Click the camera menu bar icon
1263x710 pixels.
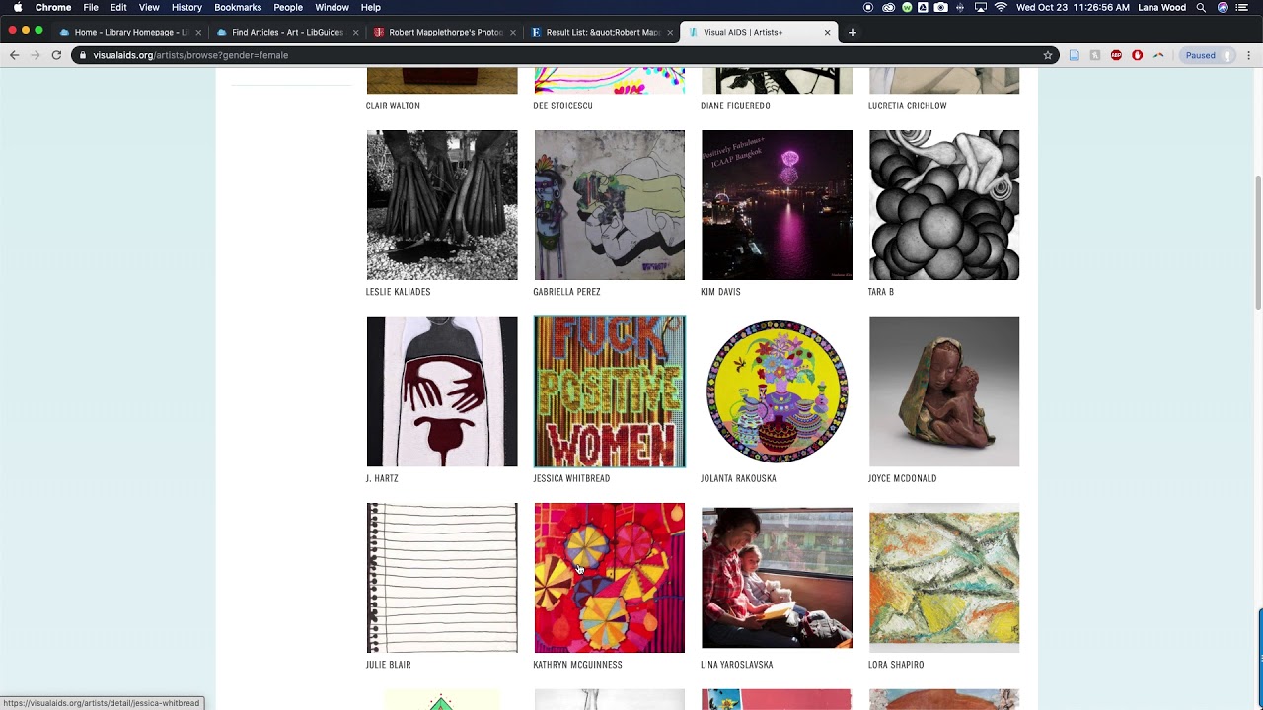coord(941,7)
